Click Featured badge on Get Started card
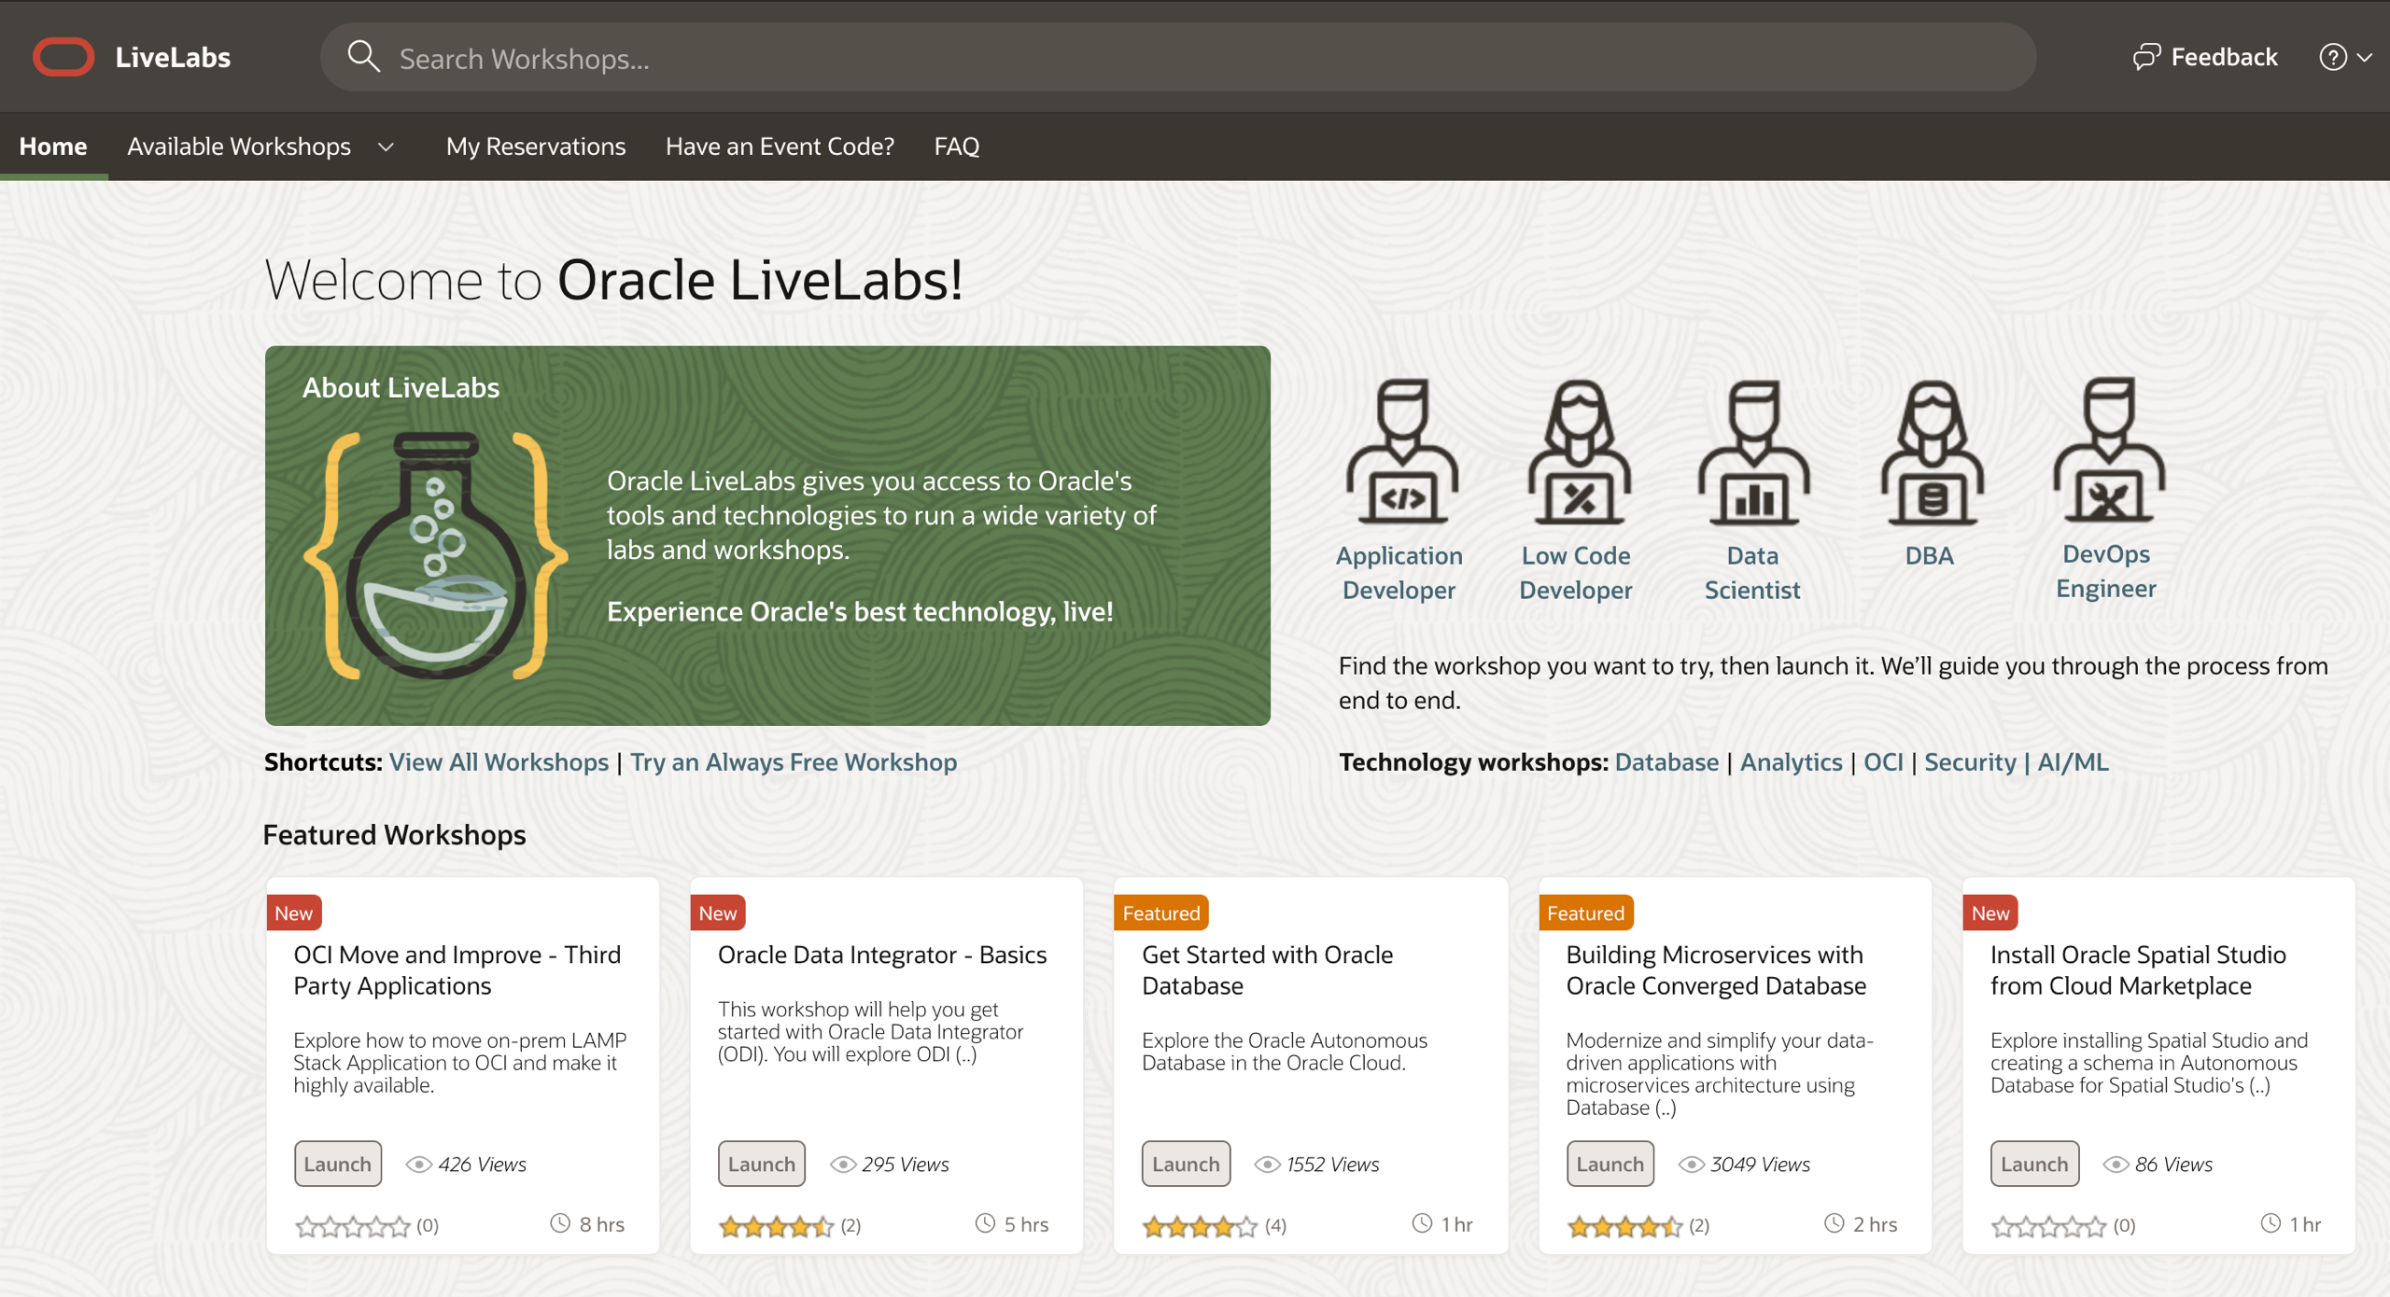 [x=1161, y=913]
